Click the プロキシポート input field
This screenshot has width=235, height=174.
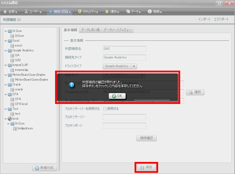pyautogui.click(x=124, y=126)
